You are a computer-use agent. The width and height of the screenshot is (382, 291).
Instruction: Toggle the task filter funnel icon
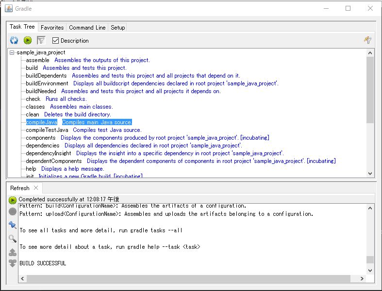41,41
